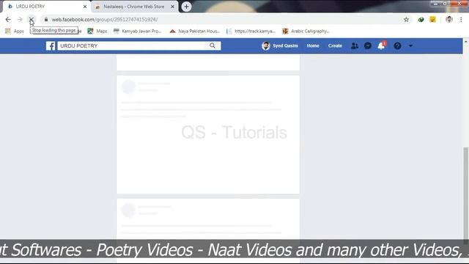Open friend requests icon

pyautogui.click(x=355, y=45)
